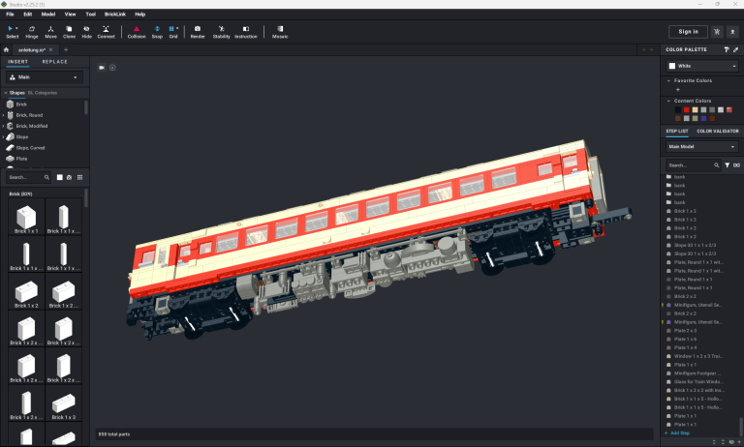Click the Sign in button
Image resolution: width=744 pixels, height=447 pixels.
click(689, 32)
